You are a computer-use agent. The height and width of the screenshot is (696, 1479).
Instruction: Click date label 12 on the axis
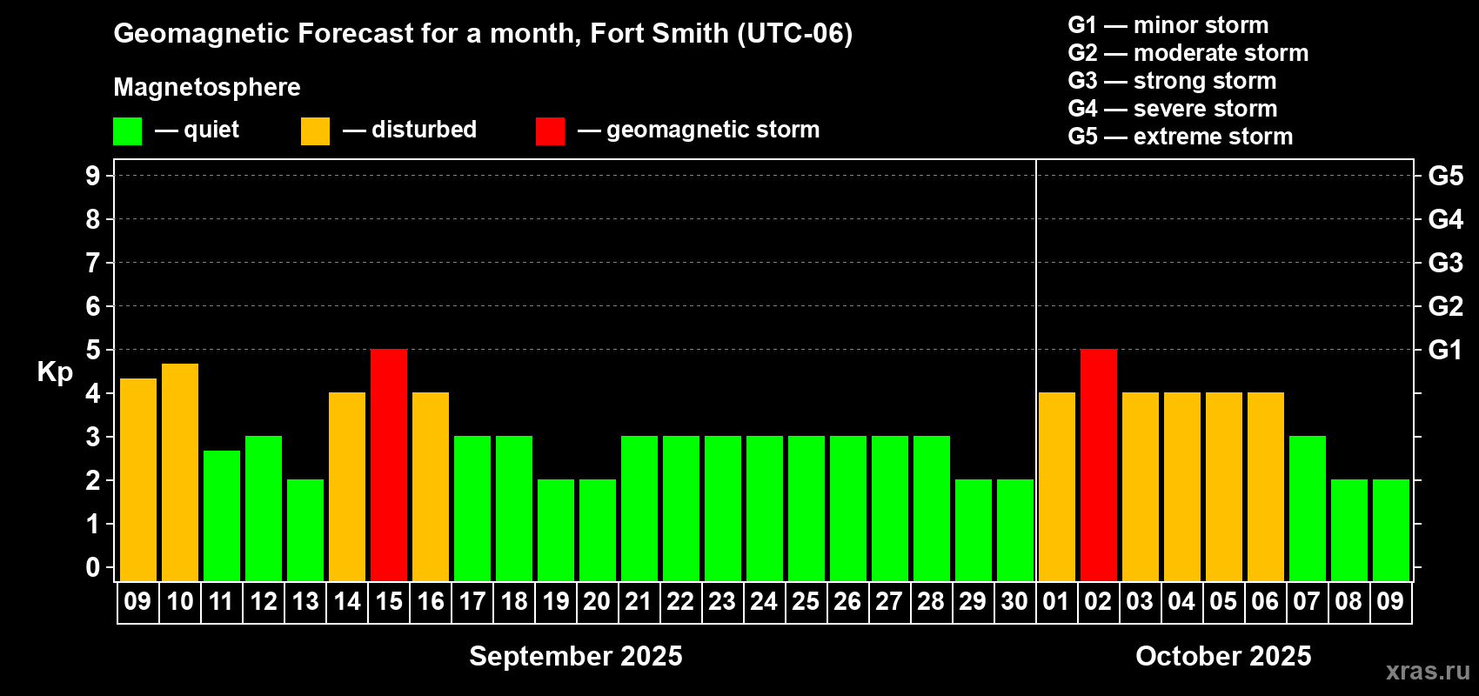click(x=264, y=601)
